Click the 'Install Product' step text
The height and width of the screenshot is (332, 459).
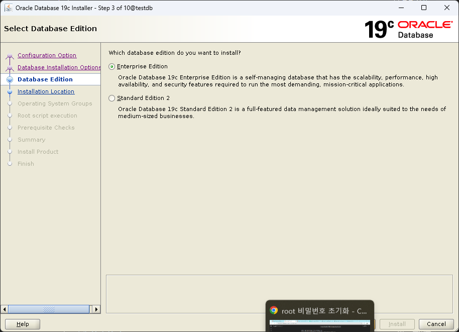point(38,152)
